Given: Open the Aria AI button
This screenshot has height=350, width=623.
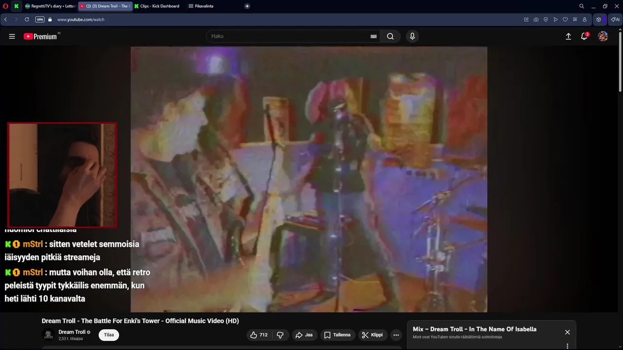Looking at the screenshot, I should tap(615, 19).
